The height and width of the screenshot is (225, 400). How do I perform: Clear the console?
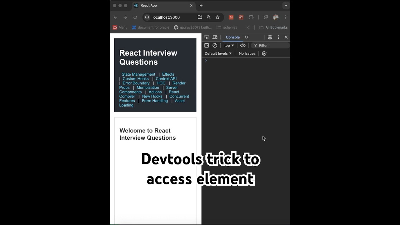tap(215, 45)
